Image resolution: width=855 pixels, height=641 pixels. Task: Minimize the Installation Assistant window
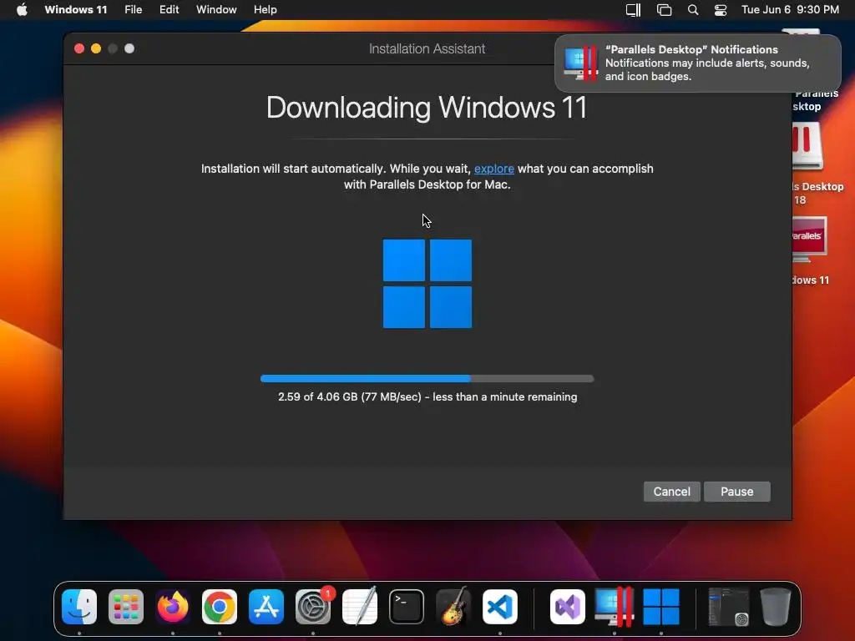(96, 48)
